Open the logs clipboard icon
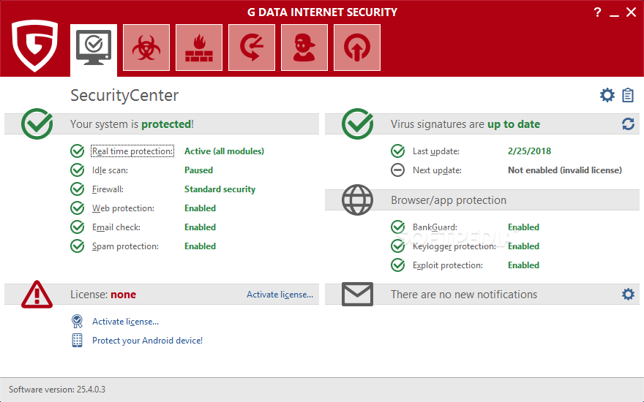The image size is (644, 402). tap(628, 95)
